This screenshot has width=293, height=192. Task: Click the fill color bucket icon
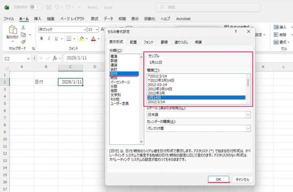point(81,39)
